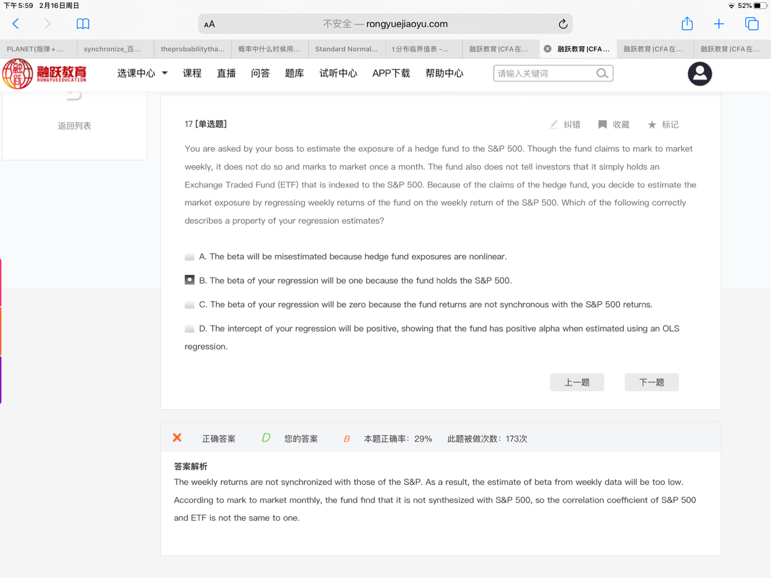Open the user profile avatar

(699, 74)
